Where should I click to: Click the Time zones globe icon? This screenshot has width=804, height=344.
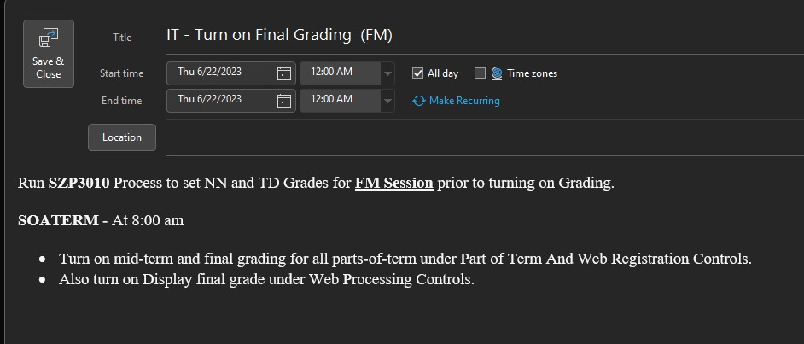click(x=497, y=73)
